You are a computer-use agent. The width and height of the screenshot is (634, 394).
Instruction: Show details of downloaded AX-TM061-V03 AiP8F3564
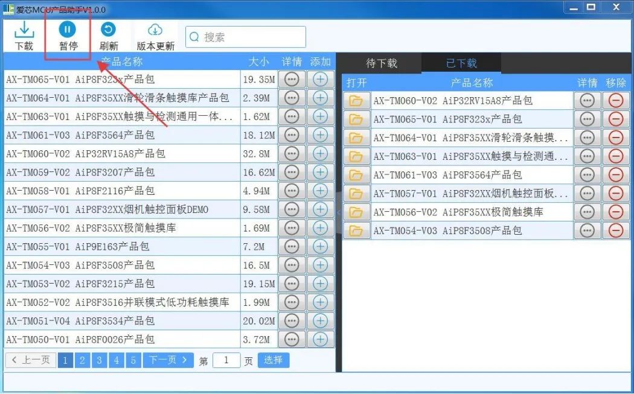coord(587,174)
